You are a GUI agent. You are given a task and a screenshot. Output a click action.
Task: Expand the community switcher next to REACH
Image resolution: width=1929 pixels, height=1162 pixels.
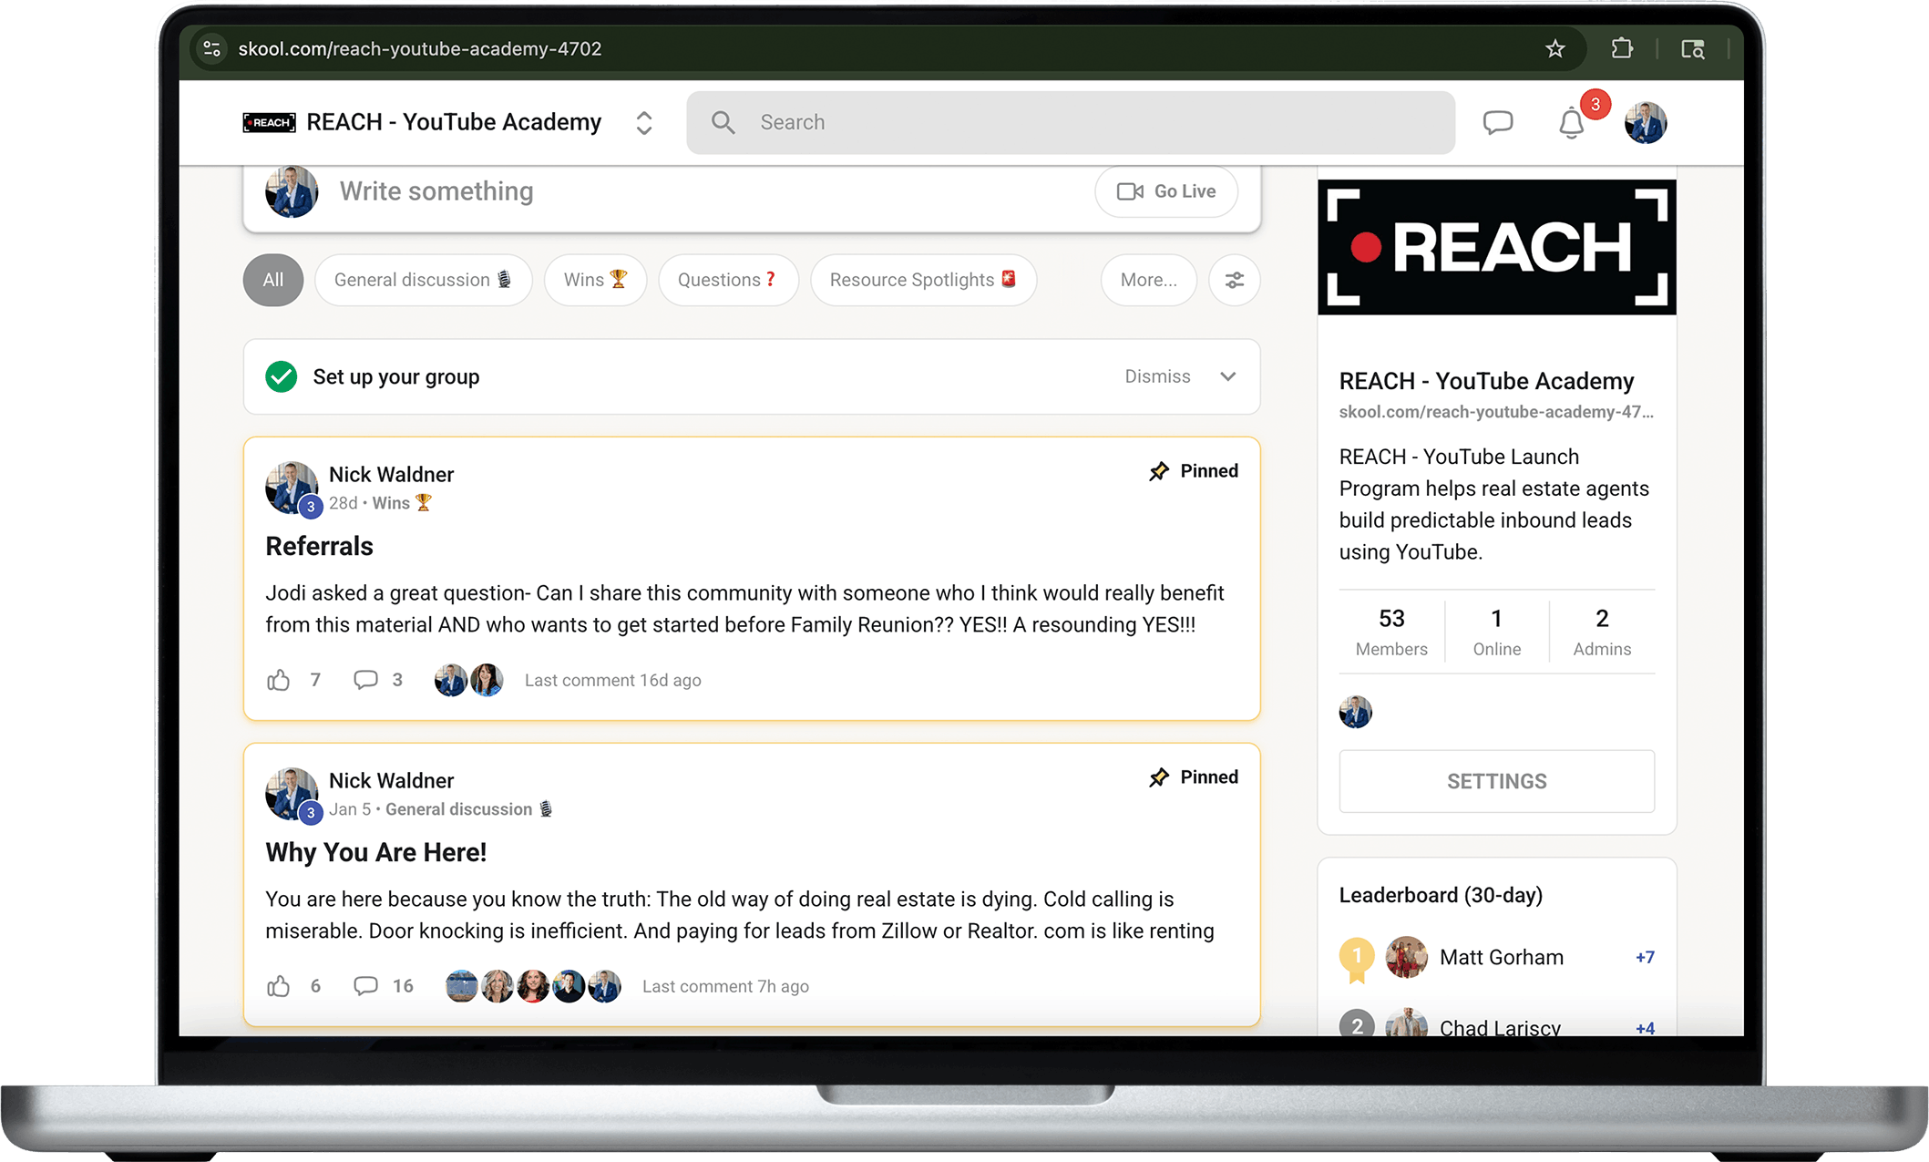644,122
